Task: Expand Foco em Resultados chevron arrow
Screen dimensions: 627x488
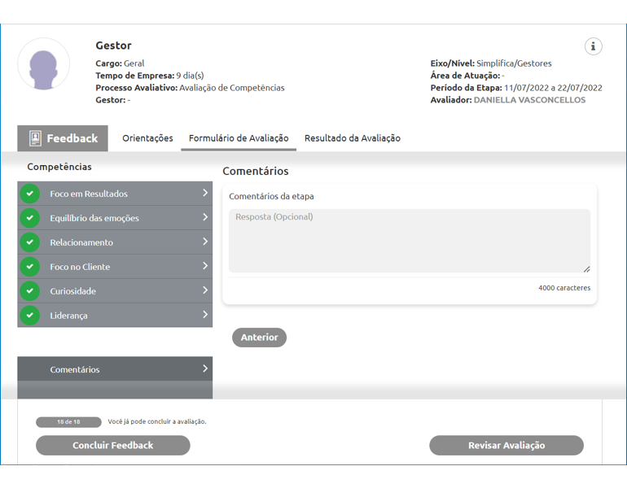Action: coord(205,193)
